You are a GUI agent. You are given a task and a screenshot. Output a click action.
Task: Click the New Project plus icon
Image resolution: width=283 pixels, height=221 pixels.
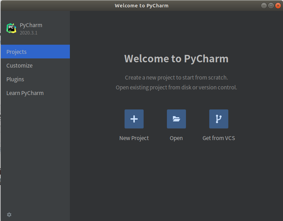pos(134,119)
